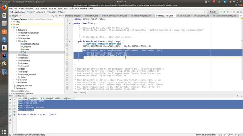Viewport: 243px width, 136px height.
Task: Collapse the src folder in project tree
Action: pos(12,27)
